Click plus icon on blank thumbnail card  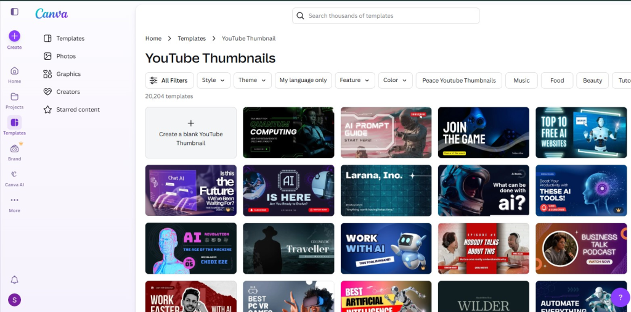click(x=191, y=123)
